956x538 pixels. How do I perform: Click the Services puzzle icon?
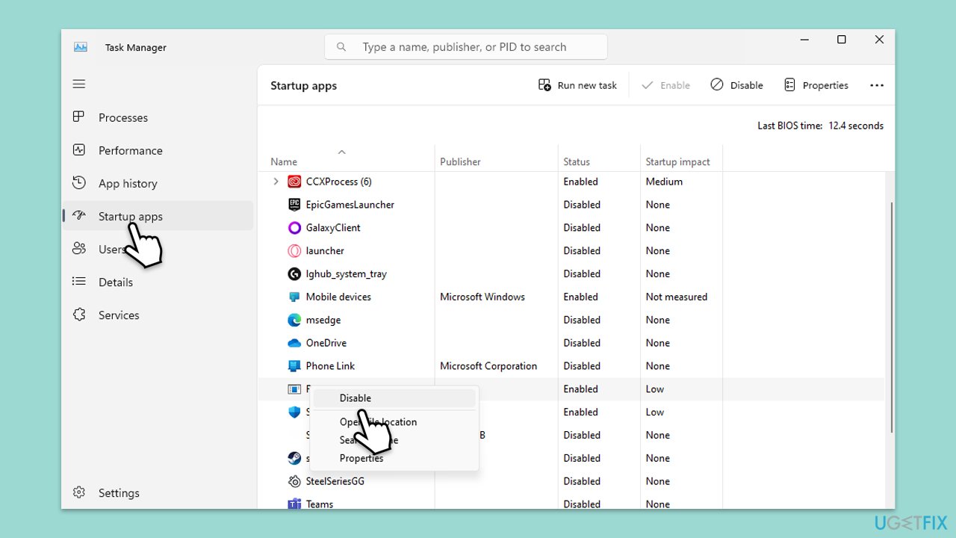pyautogui.click(x=79, y=315)
